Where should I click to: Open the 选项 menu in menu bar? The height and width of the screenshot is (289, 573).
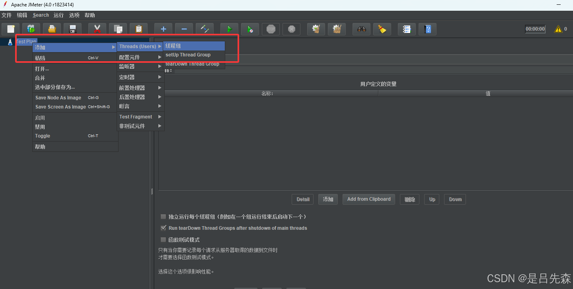point(74,15)
